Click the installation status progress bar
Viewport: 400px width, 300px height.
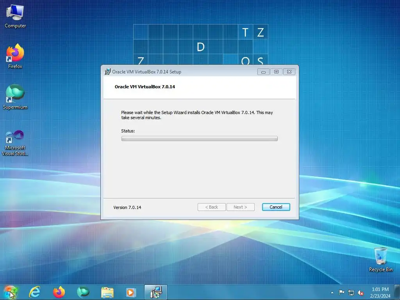click(x=200, y=139)
